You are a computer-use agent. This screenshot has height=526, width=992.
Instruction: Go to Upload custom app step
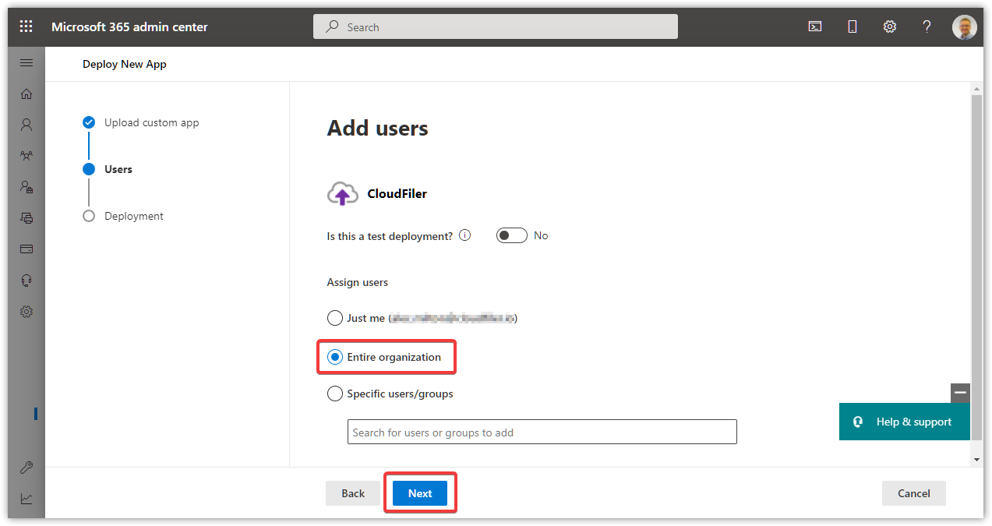[x=141, y=122]
